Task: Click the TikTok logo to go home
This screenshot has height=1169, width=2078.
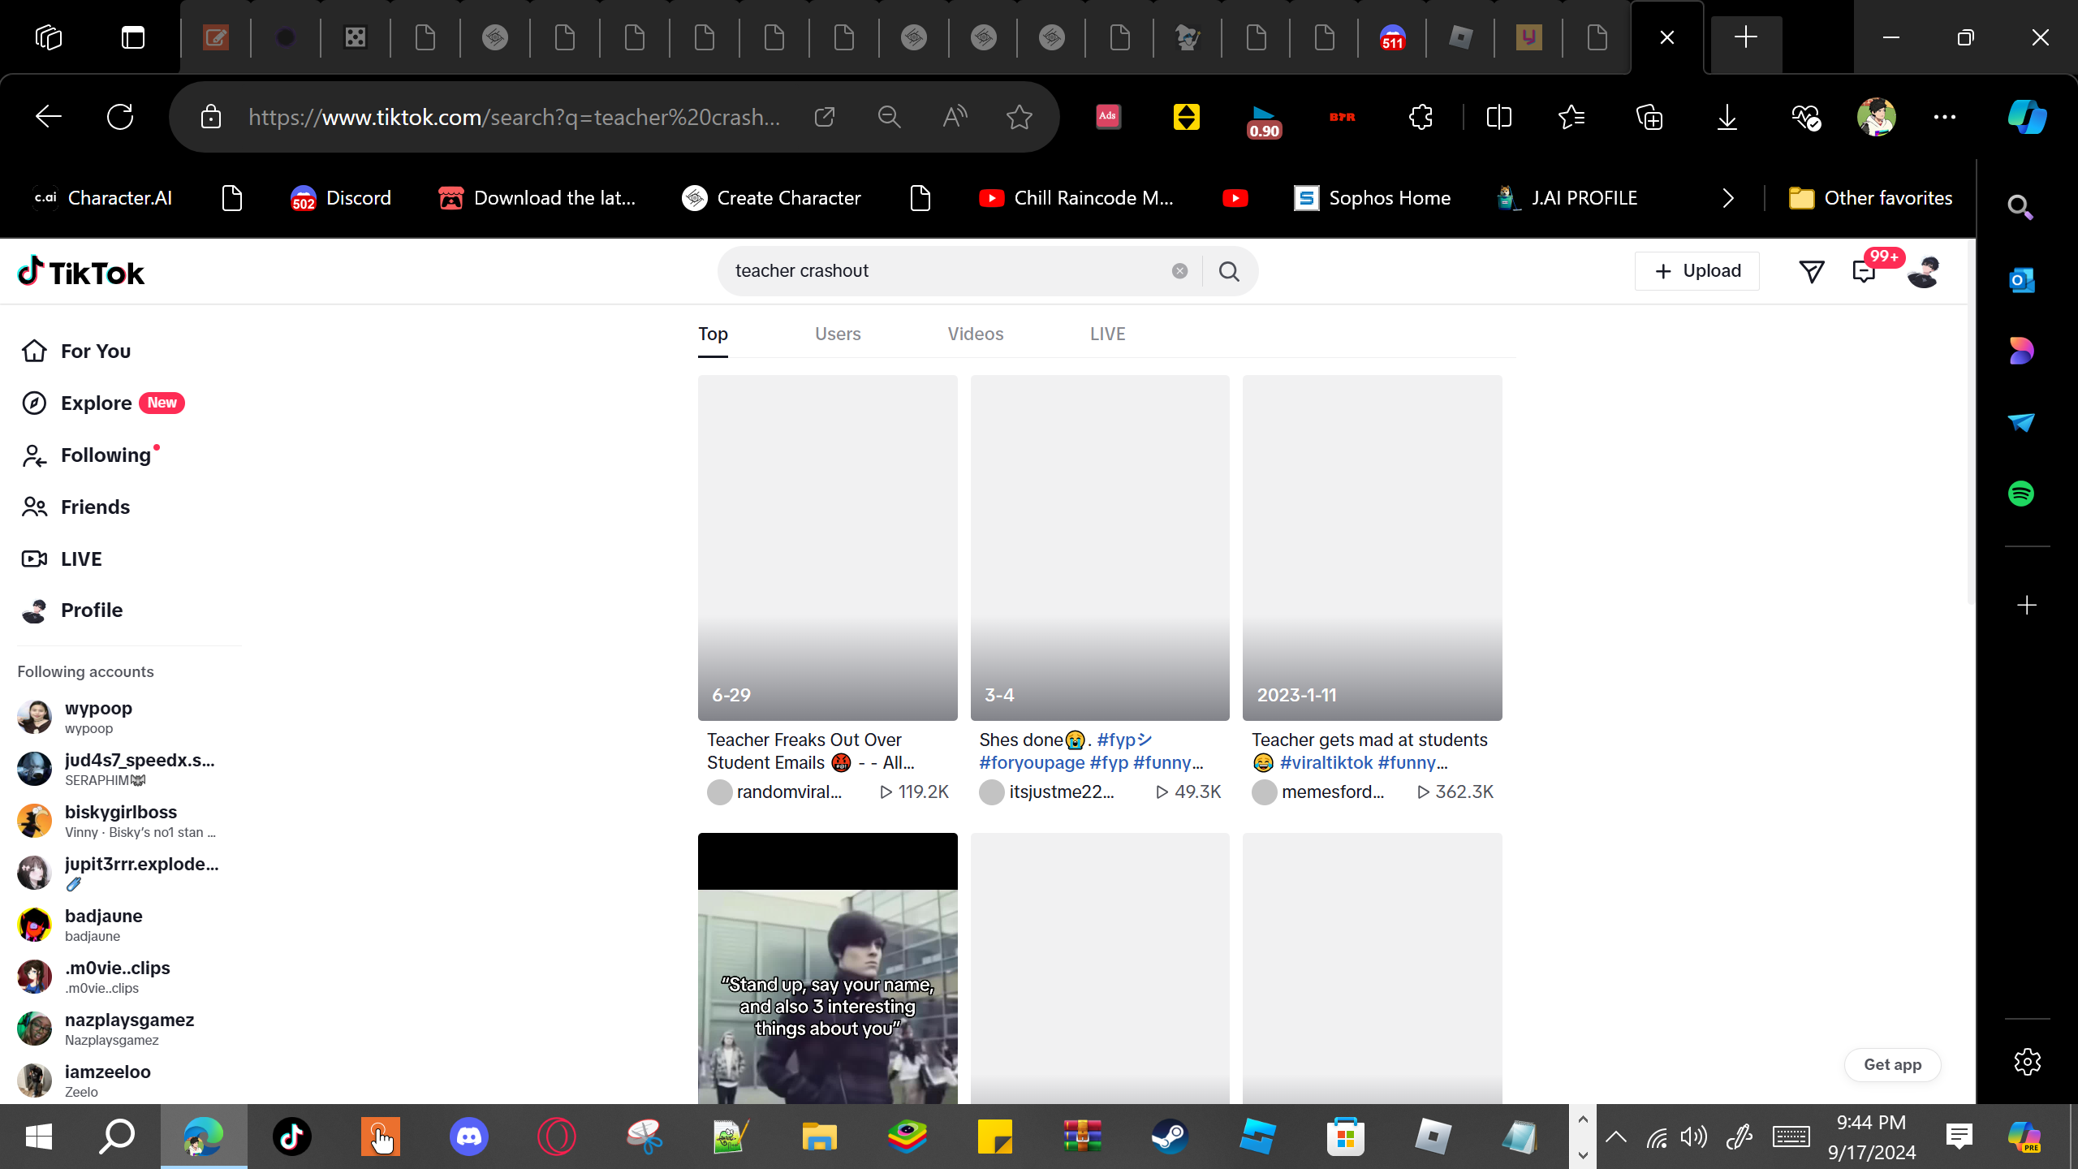Action: click(x=81, y=273)
